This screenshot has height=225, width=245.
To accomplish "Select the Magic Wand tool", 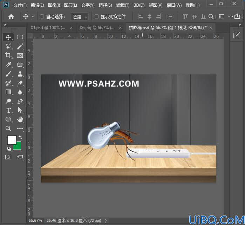I will [20, 46].
